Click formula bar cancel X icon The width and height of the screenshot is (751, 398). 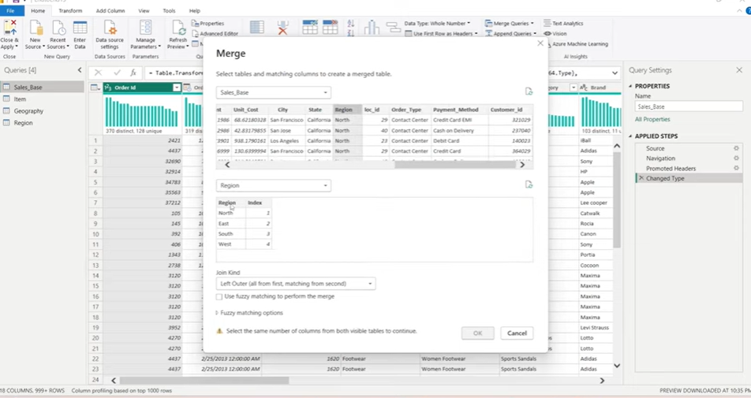[98, 73]
